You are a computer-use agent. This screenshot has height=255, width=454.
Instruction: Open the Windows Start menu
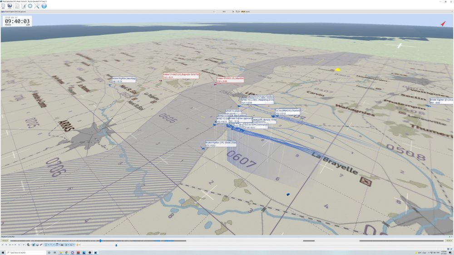pyautogui.click(x=3, y=253)
